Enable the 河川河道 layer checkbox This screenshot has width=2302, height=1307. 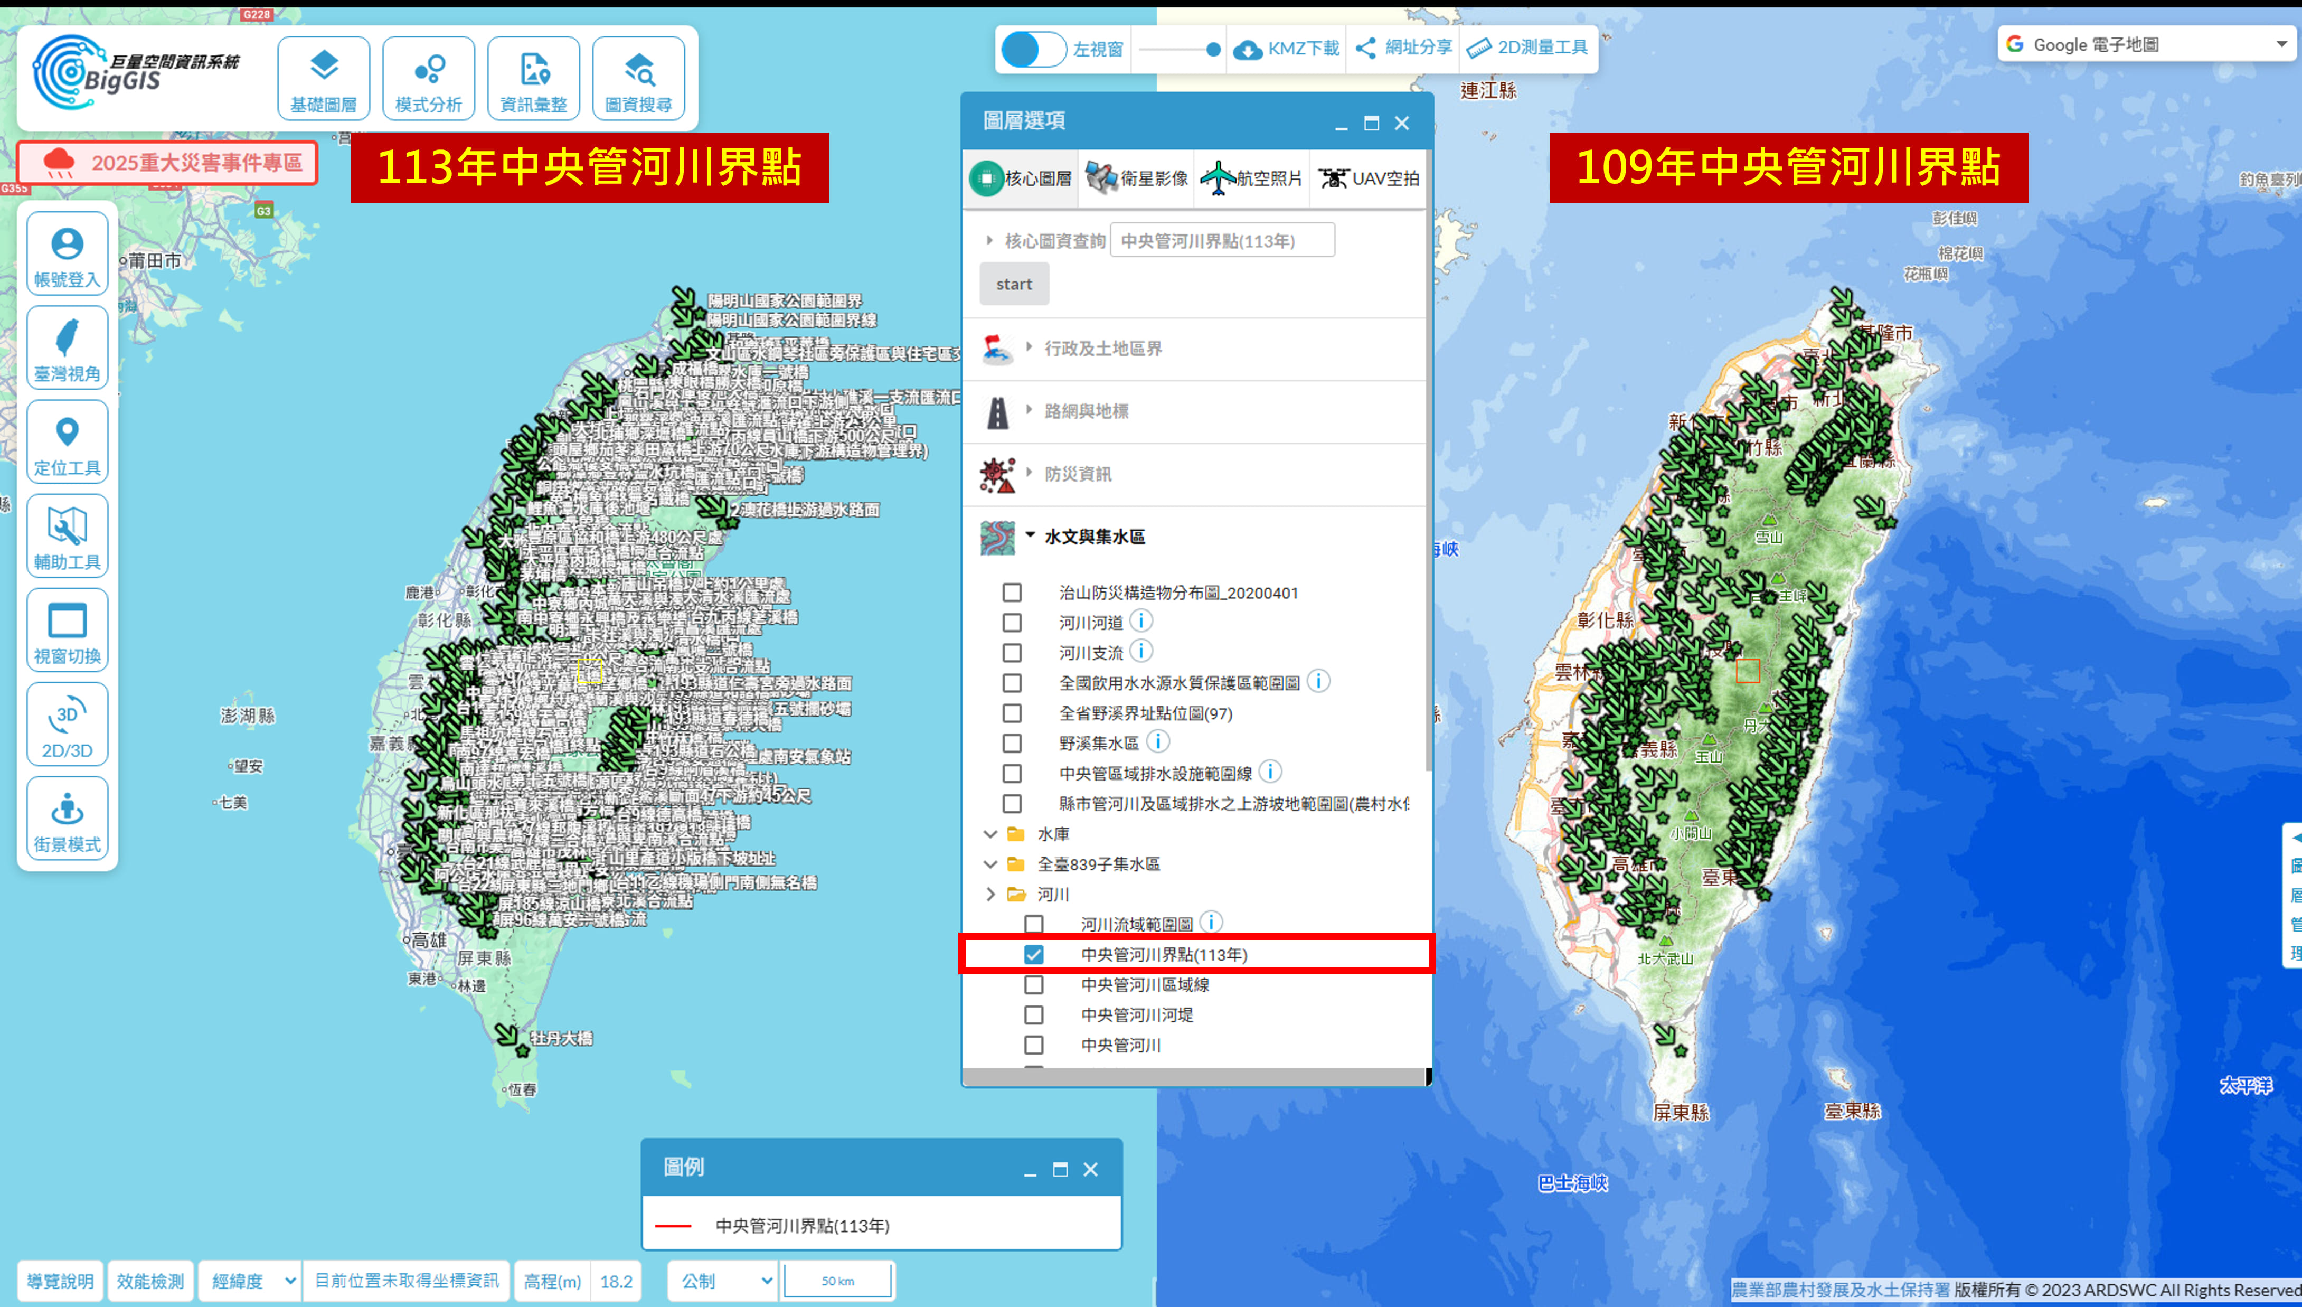[x=1012, y=623]
